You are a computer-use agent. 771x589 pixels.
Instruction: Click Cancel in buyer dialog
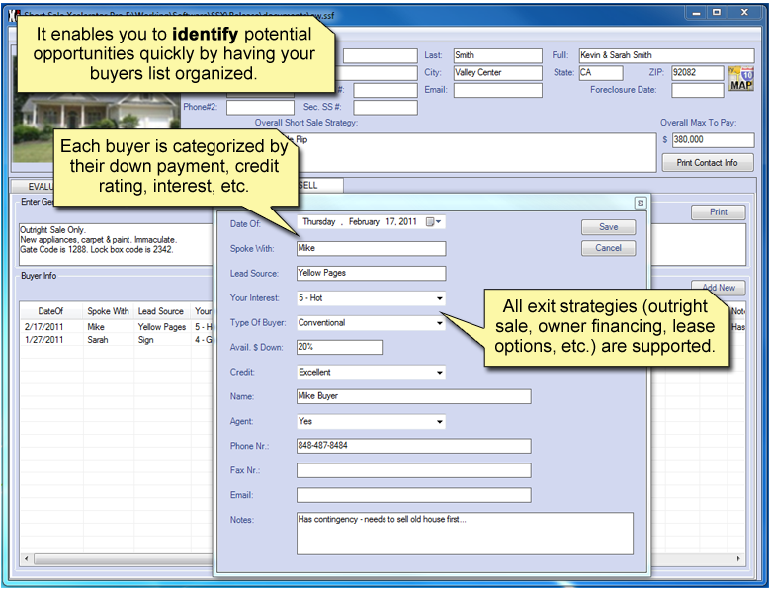[608, 248]
